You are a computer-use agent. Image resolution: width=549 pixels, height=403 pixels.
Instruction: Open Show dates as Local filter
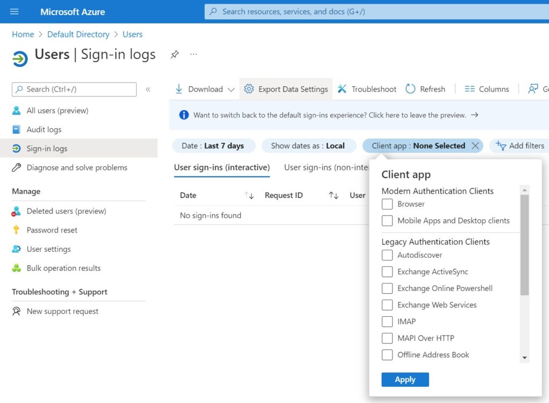pos(308,146)
